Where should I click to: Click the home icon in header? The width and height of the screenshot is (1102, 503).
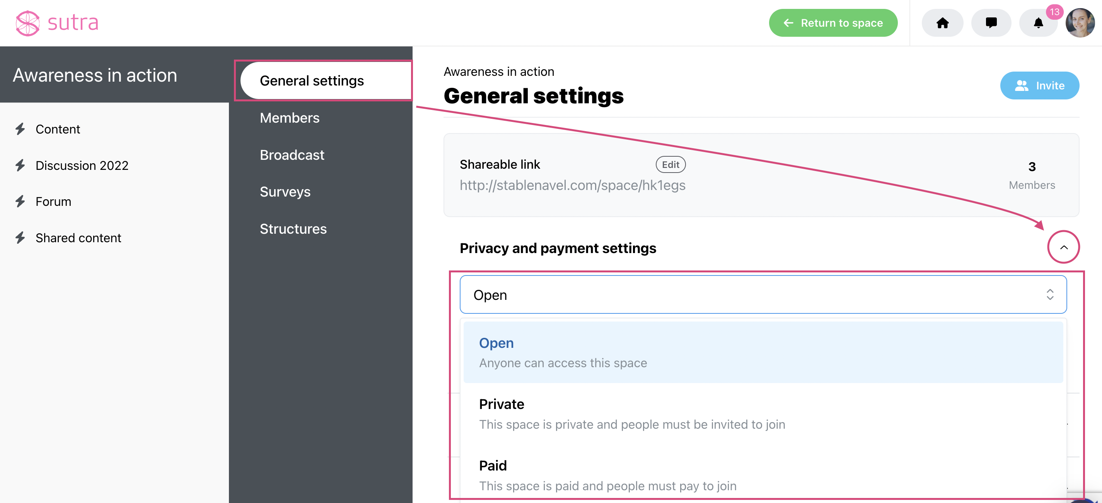pos(942,23)
